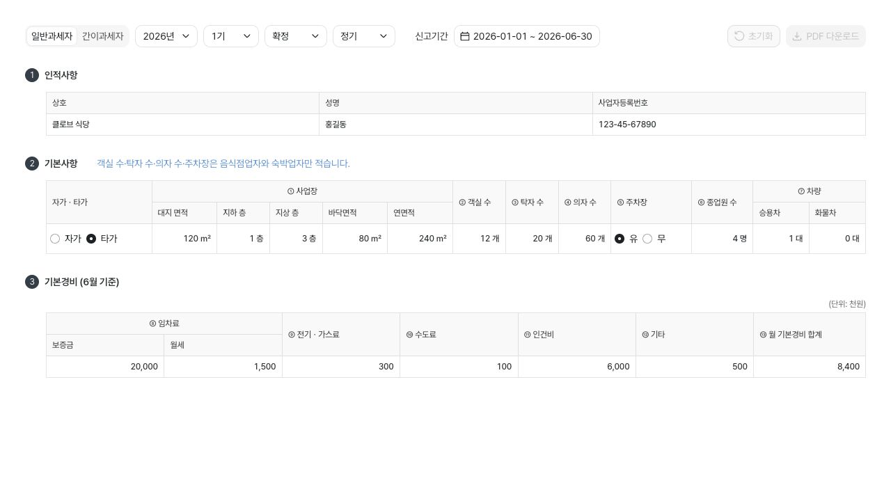Choose 유 for 주차장
891x501 pixels.
coord(620,239)
